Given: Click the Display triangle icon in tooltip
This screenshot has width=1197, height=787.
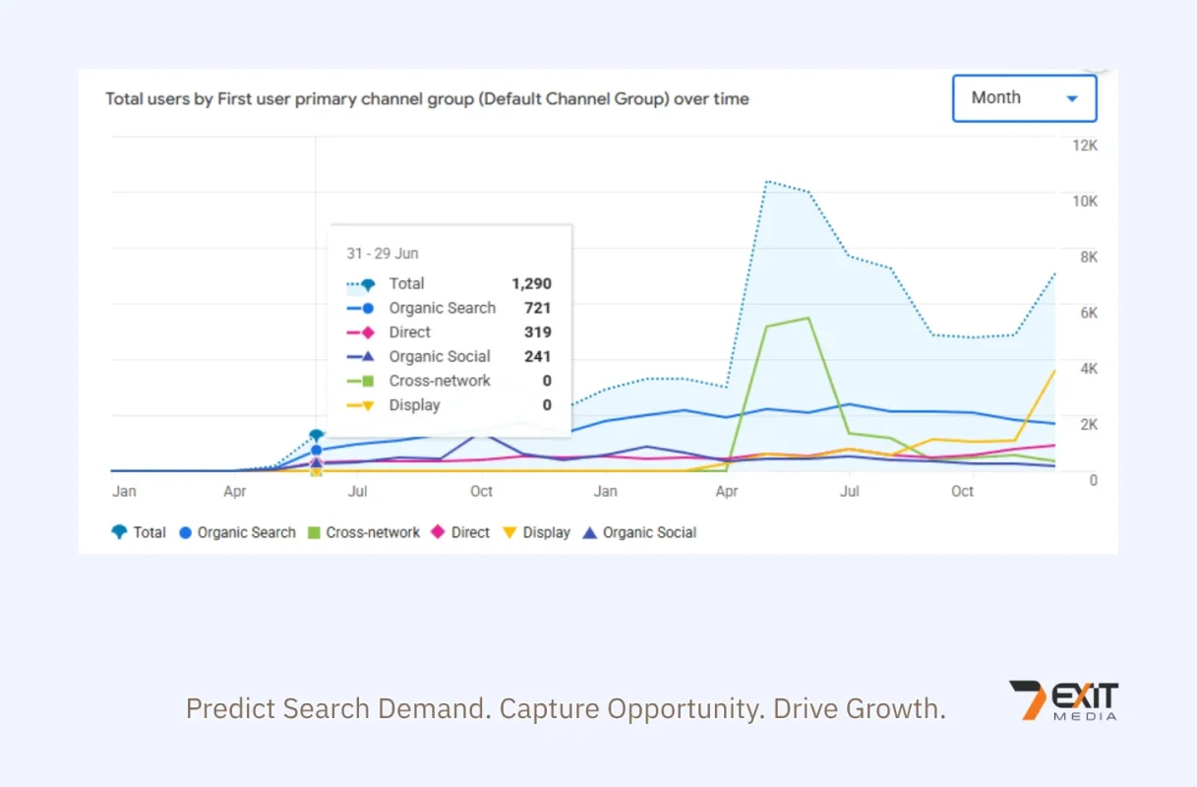Looking at the screenshot, I should [x=367, y=405].
